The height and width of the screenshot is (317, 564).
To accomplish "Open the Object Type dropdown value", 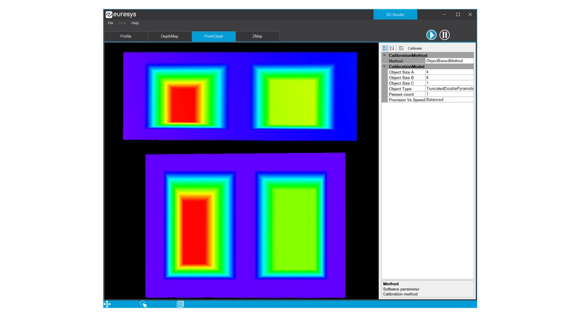I will [x=449, y=89].
